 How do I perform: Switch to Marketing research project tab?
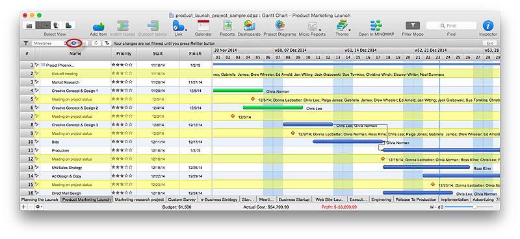[x=139, y=199]
